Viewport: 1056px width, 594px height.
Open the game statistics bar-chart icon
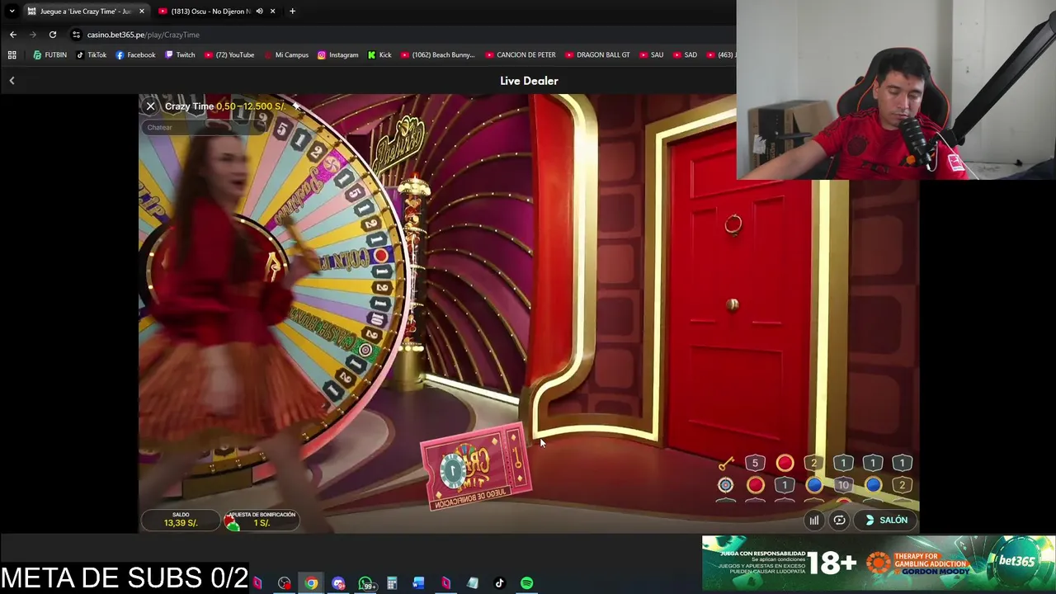pos(814,520)
